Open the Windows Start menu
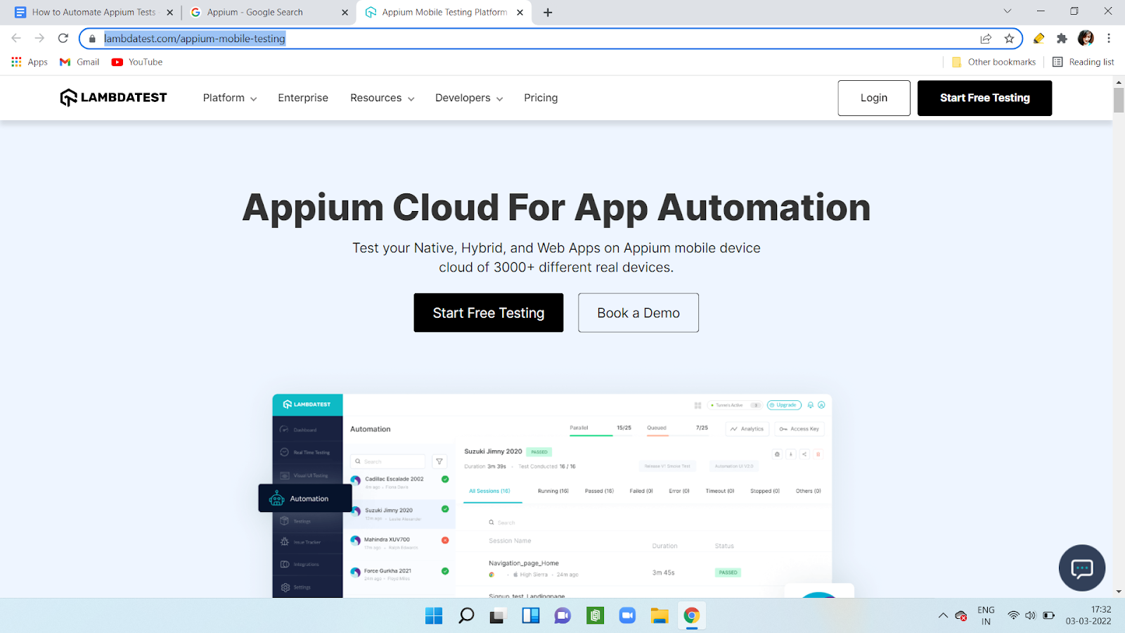Screen dimensions: 1125x633 click(x=434, y=616)
